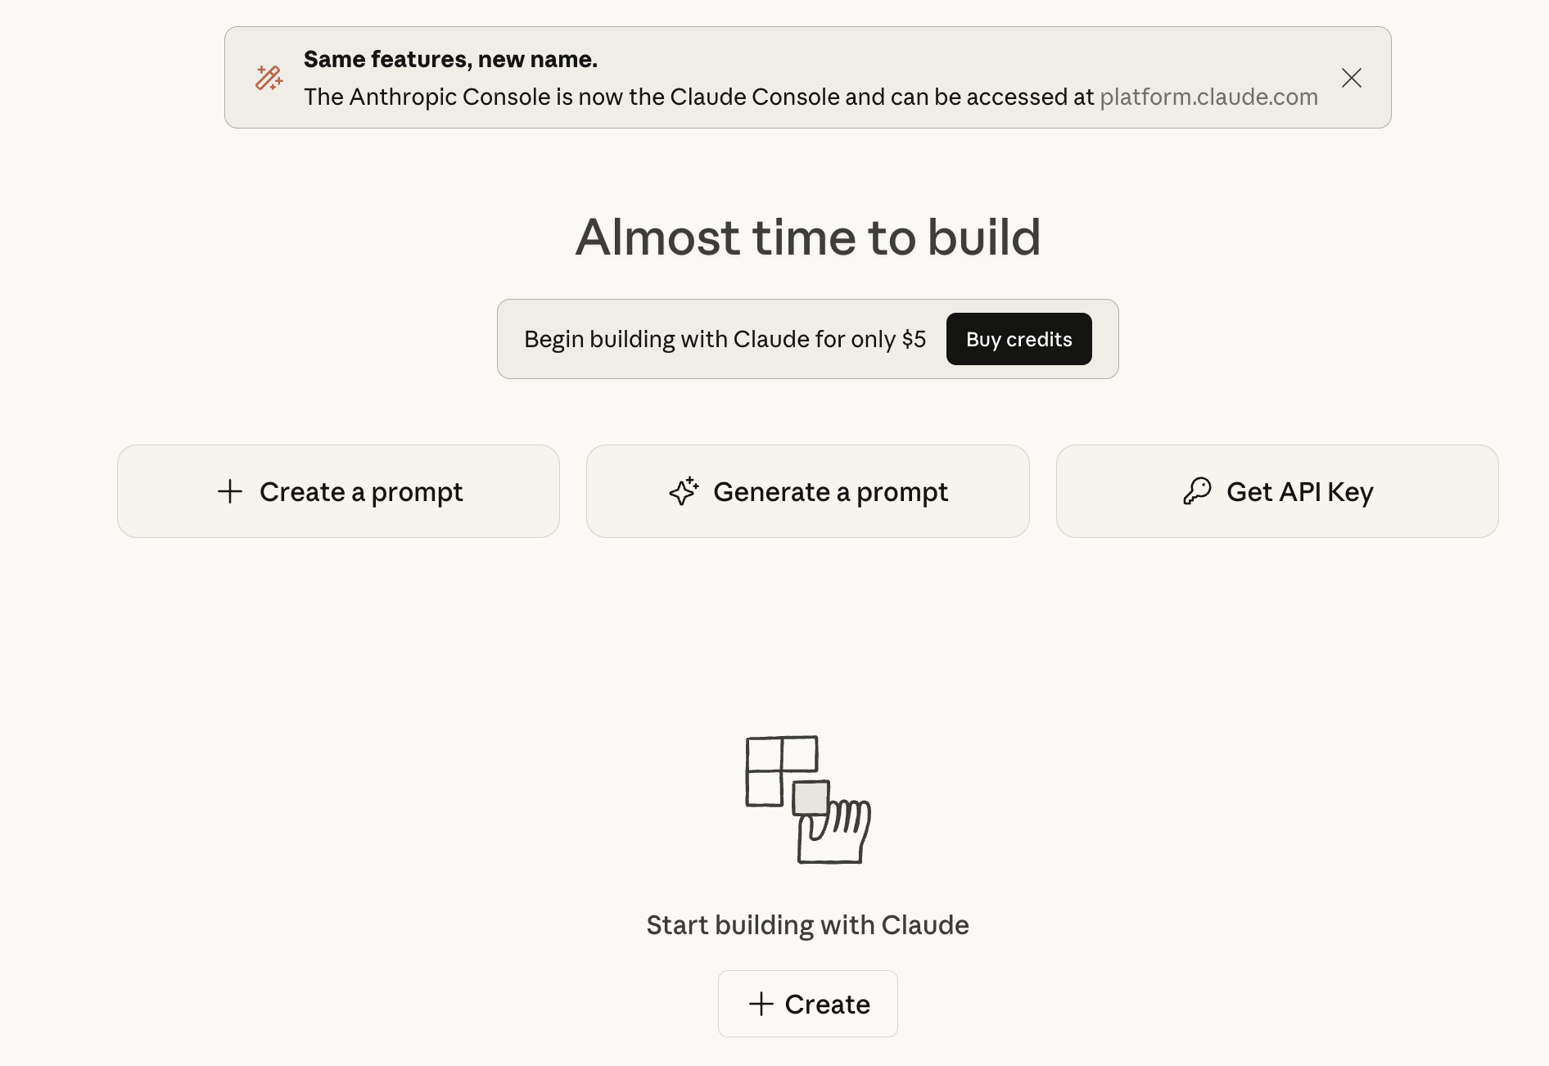Choose the 'Generate a prompt' label
The width and height of the screenshot is (1549, 1066).
(830, 491)
